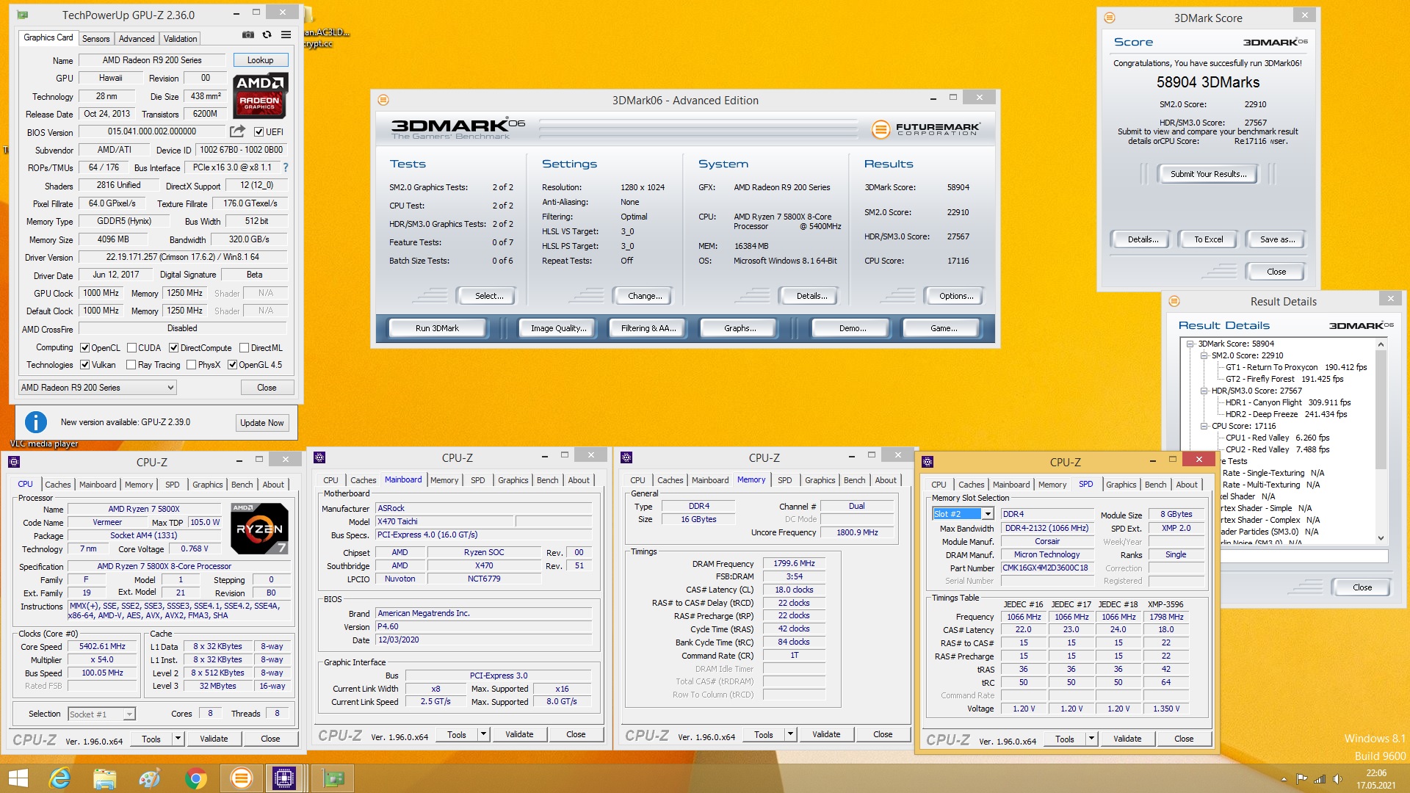
Task: Click the Result Details window title icon
Action: 1174,301
